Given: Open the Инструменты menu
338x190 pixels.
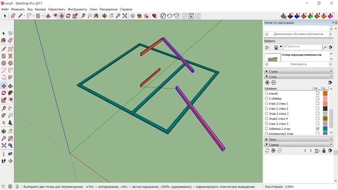Looking at the screenshot, I should [78, 9].
